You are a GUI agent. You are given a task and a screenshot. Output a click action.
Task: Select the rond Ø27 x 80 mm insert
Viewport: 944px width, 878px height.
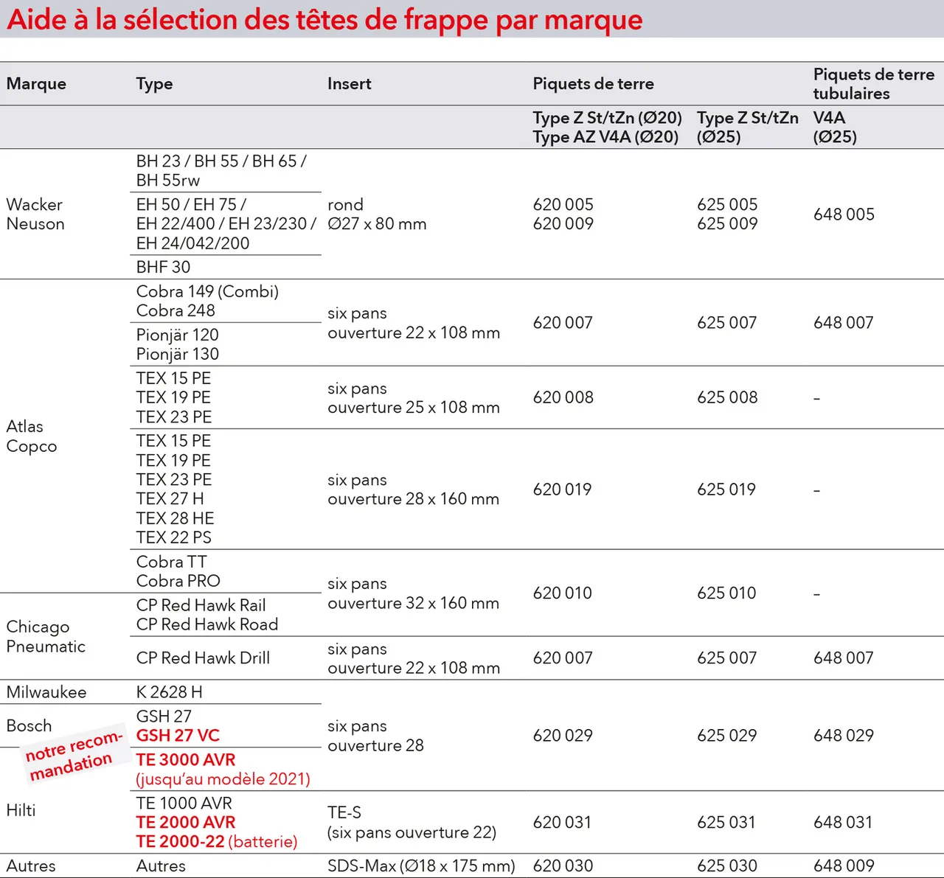pos(377,214)
